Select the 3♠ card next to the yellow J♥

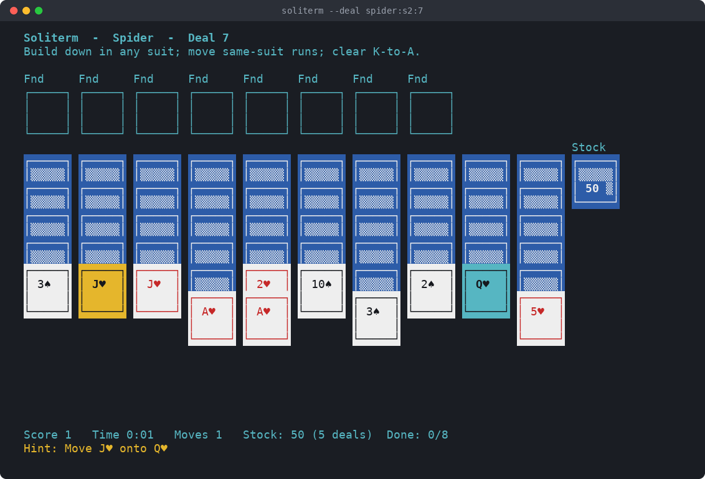pos(47,291)
